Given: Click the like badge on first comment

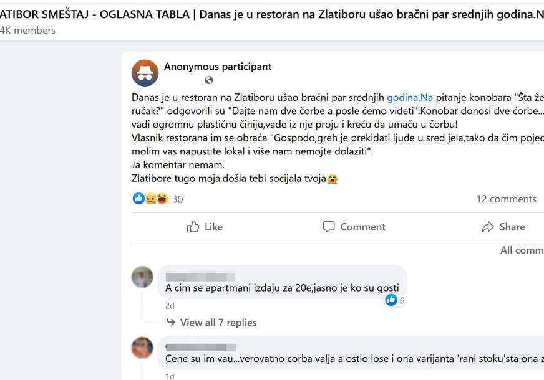Looking at the screenshot, I should 391,300.
